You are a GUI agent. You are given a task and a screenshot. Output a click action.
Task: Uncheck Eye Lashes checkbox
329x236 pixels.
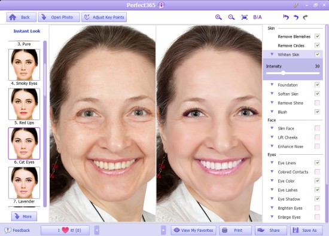coord(317,189)
